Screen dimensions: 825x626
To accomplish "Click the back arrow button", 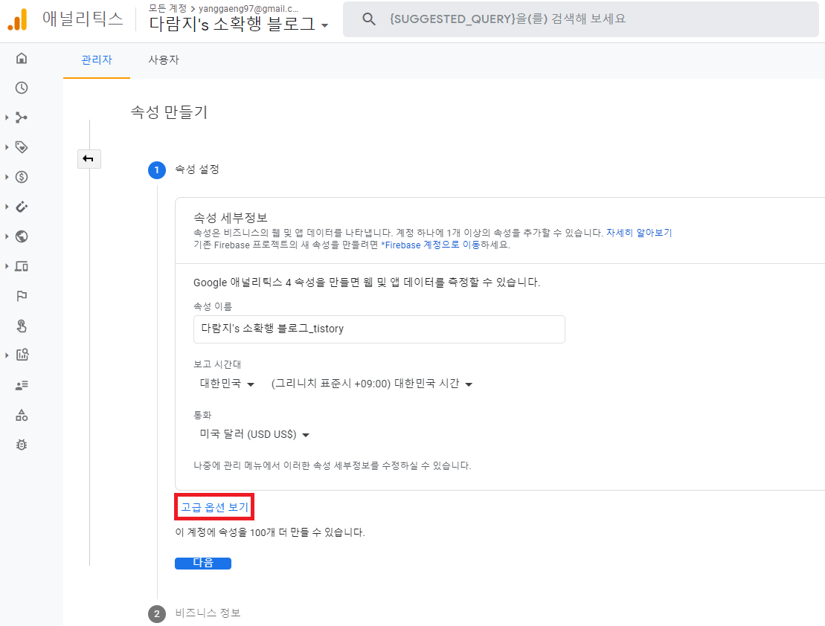I will [x=89, y=159].
